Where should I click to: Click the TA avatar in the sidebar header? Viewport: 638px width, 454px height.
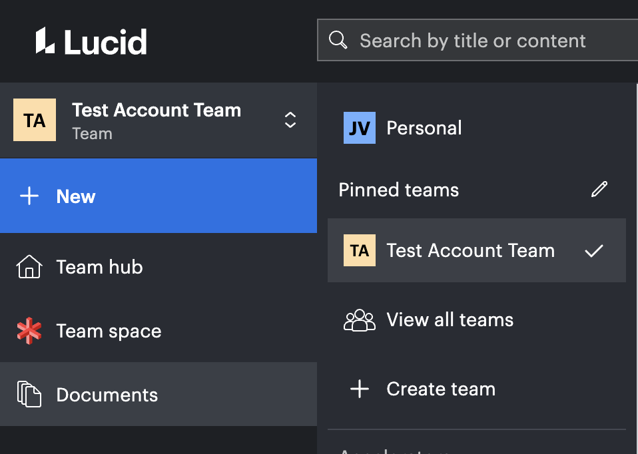coord(35,120)
